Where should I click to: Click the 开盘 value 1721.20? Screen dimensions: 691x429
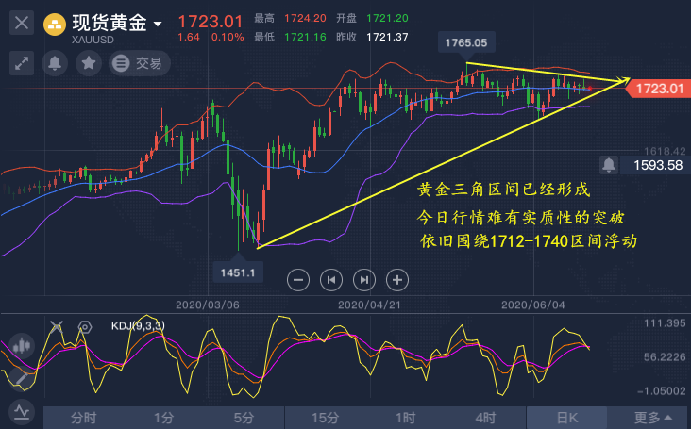point(387,19)
